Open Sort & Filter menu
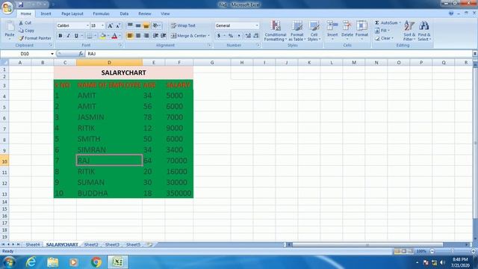The image size is (478, 269). 409,31
